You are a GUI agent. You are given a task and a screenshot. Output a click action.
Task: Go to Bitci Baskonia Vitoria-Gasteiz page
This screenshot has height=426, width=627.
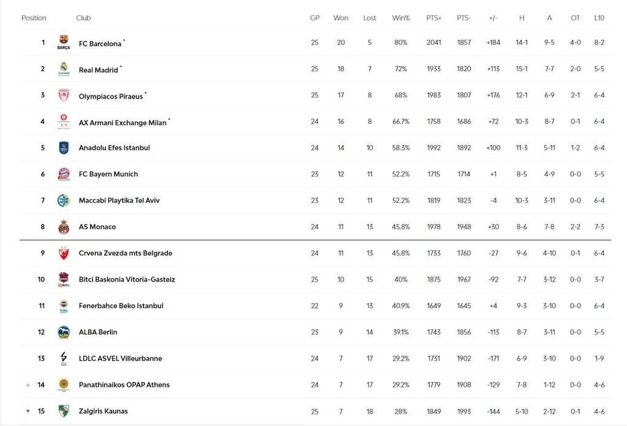(x=127, y=279)
